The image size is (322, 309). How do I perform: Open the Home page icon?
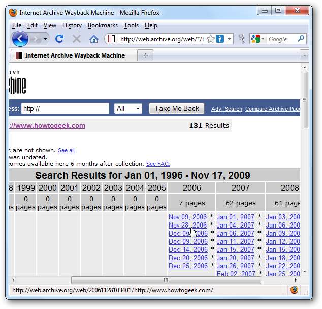[x=93, y=39]
